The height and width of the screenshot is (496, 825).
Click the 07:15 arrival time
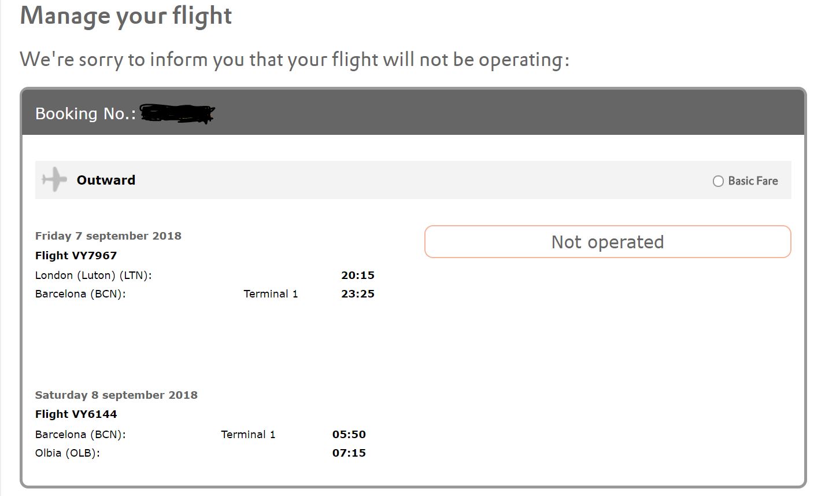click(x=349, y=453)
